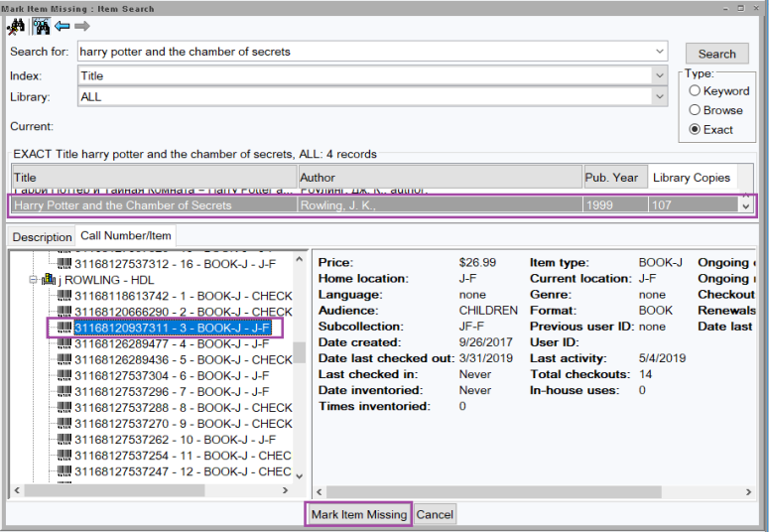This screenshot has width=769, height=532.
Task: Click barcode icon for item 31168127537262
Action: pyautogui.click(x=64, y=440)
